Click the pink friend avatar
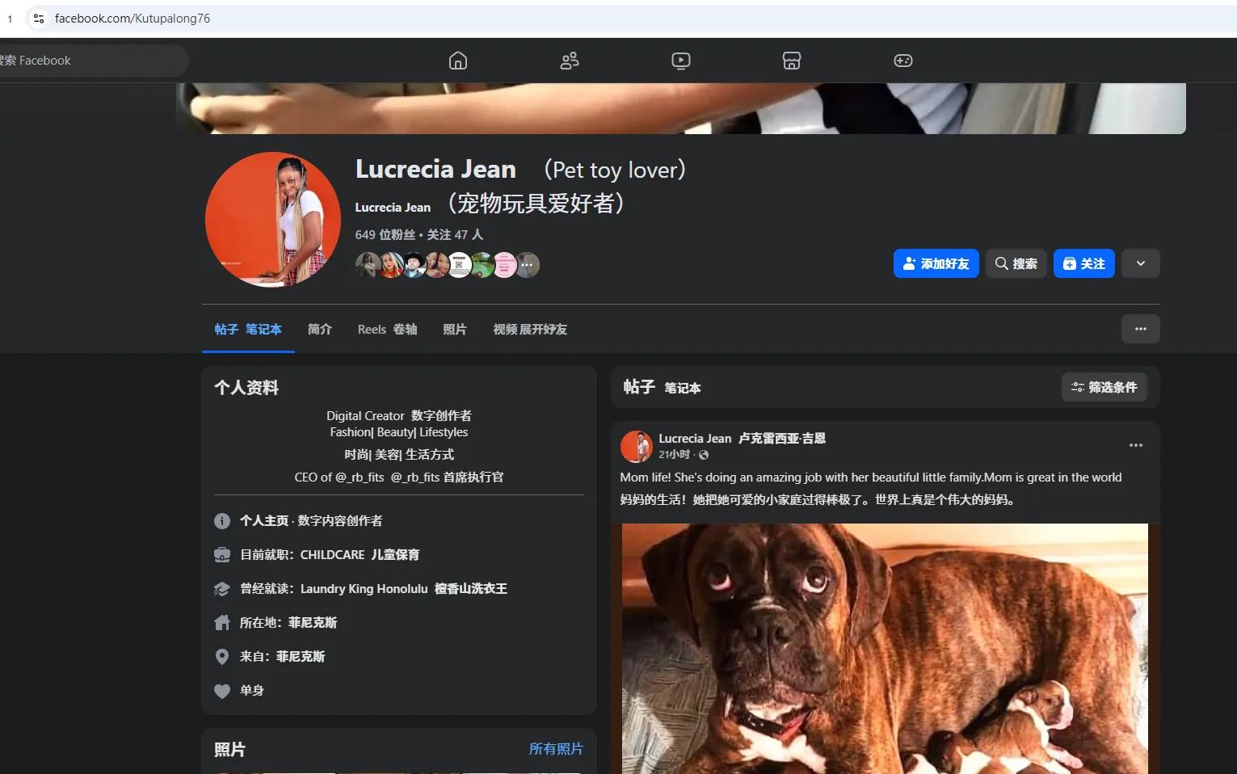This screenshot has height=774, width=1237. coord(505,265)
